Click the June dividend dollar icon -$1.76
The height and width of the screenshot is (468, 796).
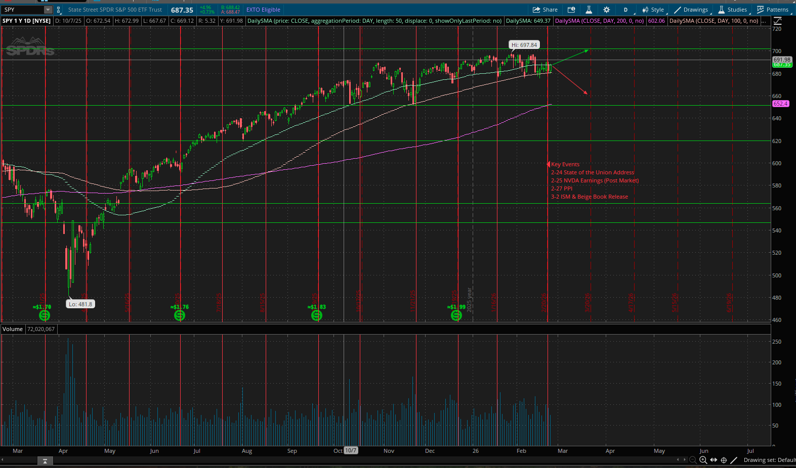click(x=180, y=315)
